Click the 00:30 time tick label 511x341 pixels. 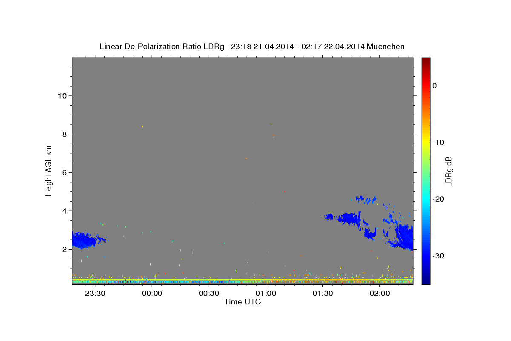tap(209, 293)
